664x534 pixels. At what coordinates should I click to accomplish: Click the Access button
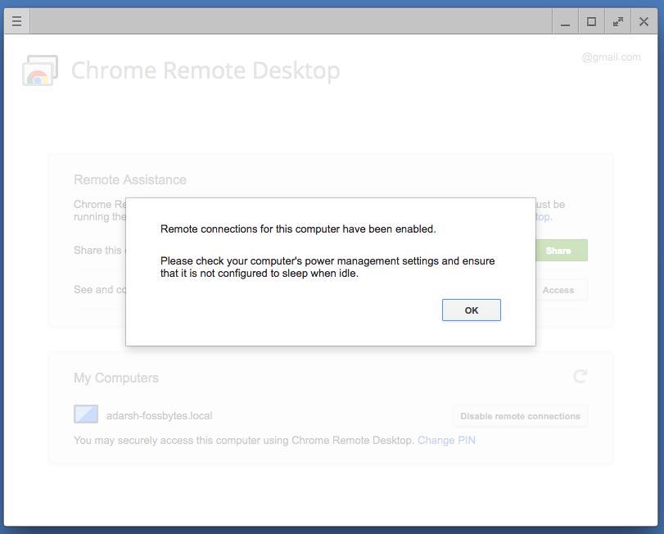point(562,290)
